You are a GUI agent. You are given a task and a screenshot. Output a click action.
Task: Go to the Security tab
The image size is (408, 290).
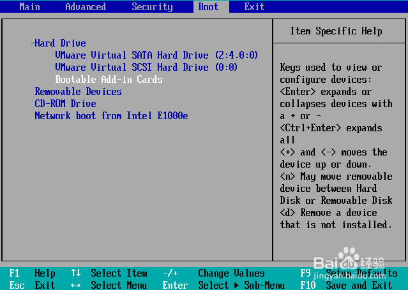(152, 6)
